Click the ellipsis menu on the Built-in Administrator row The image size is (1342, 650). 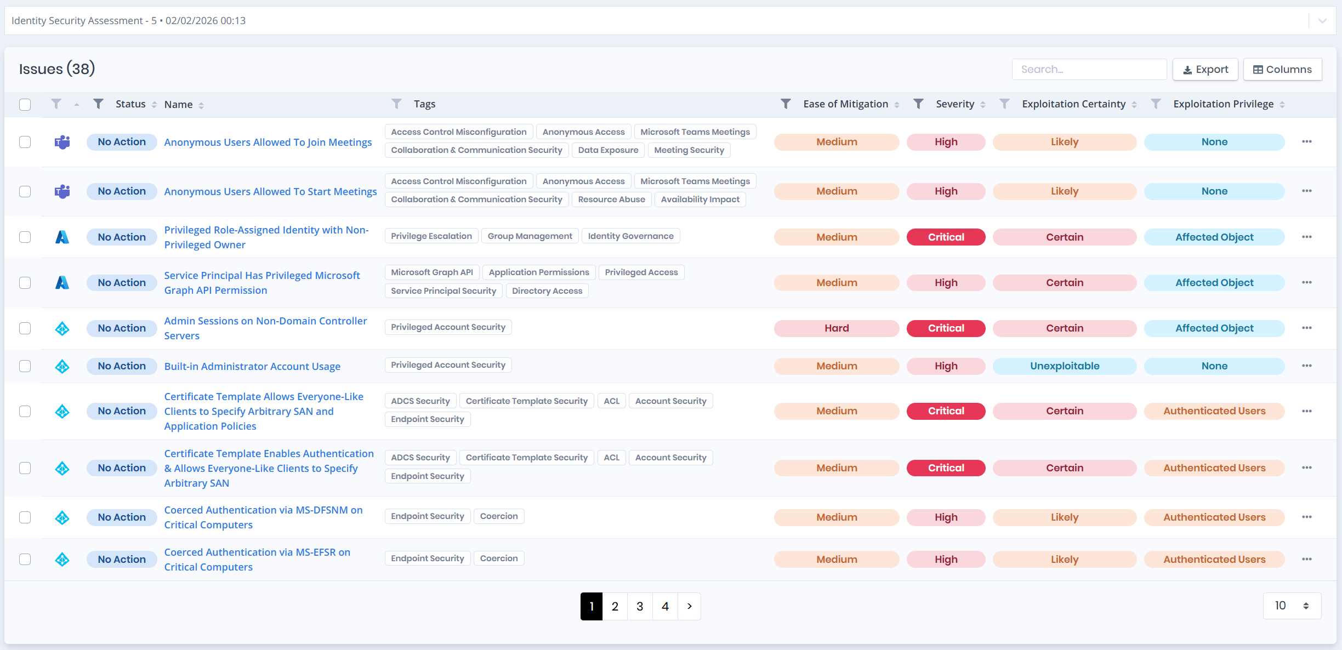pos(1307,366)
